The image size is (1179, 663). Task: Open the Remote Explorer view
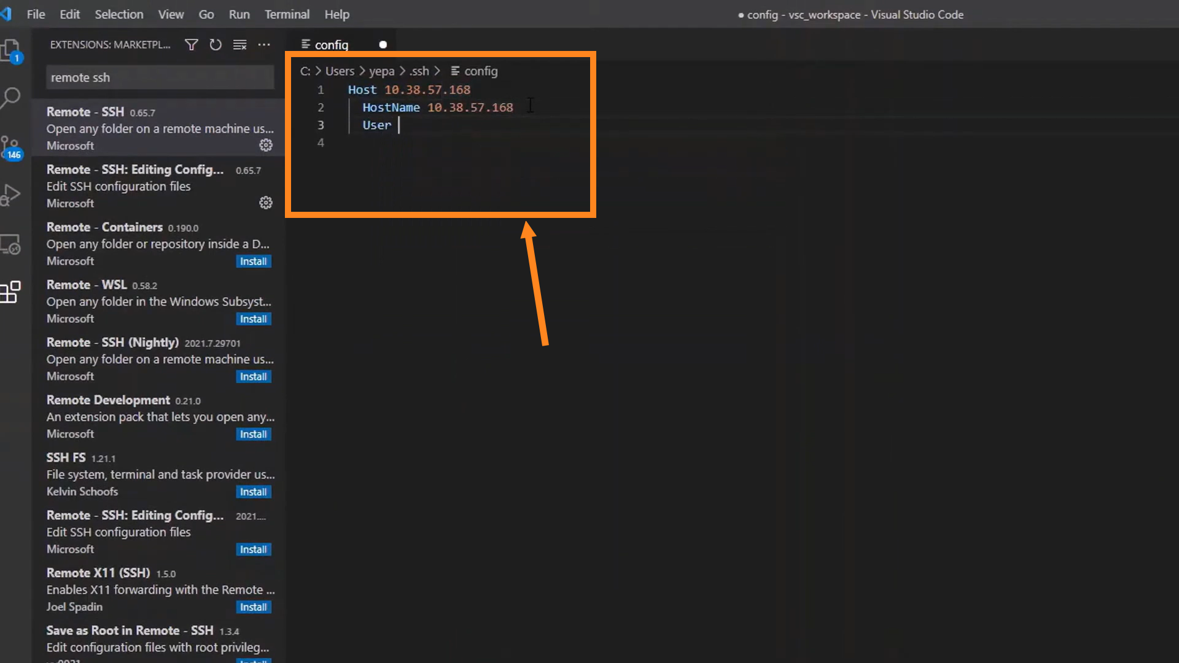11,244
